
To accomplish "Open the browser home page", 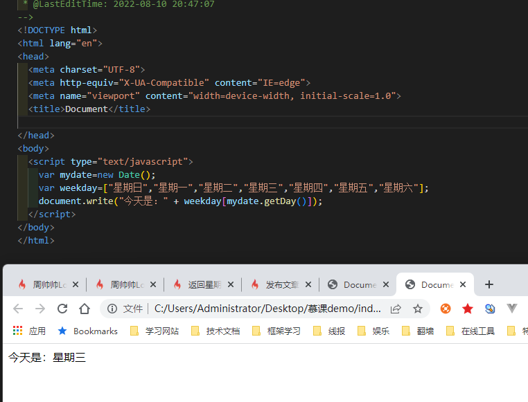I will [x=85, y=308].
